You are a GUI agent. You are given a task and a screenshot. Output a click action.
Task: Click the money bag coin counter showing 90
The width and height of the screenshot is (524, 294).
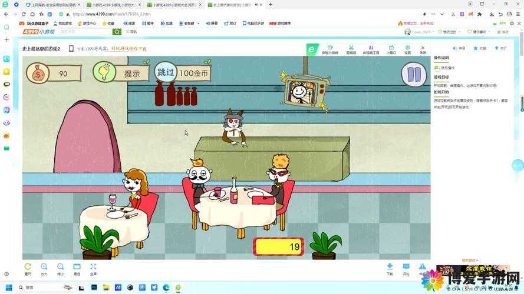tap(54, 73)
